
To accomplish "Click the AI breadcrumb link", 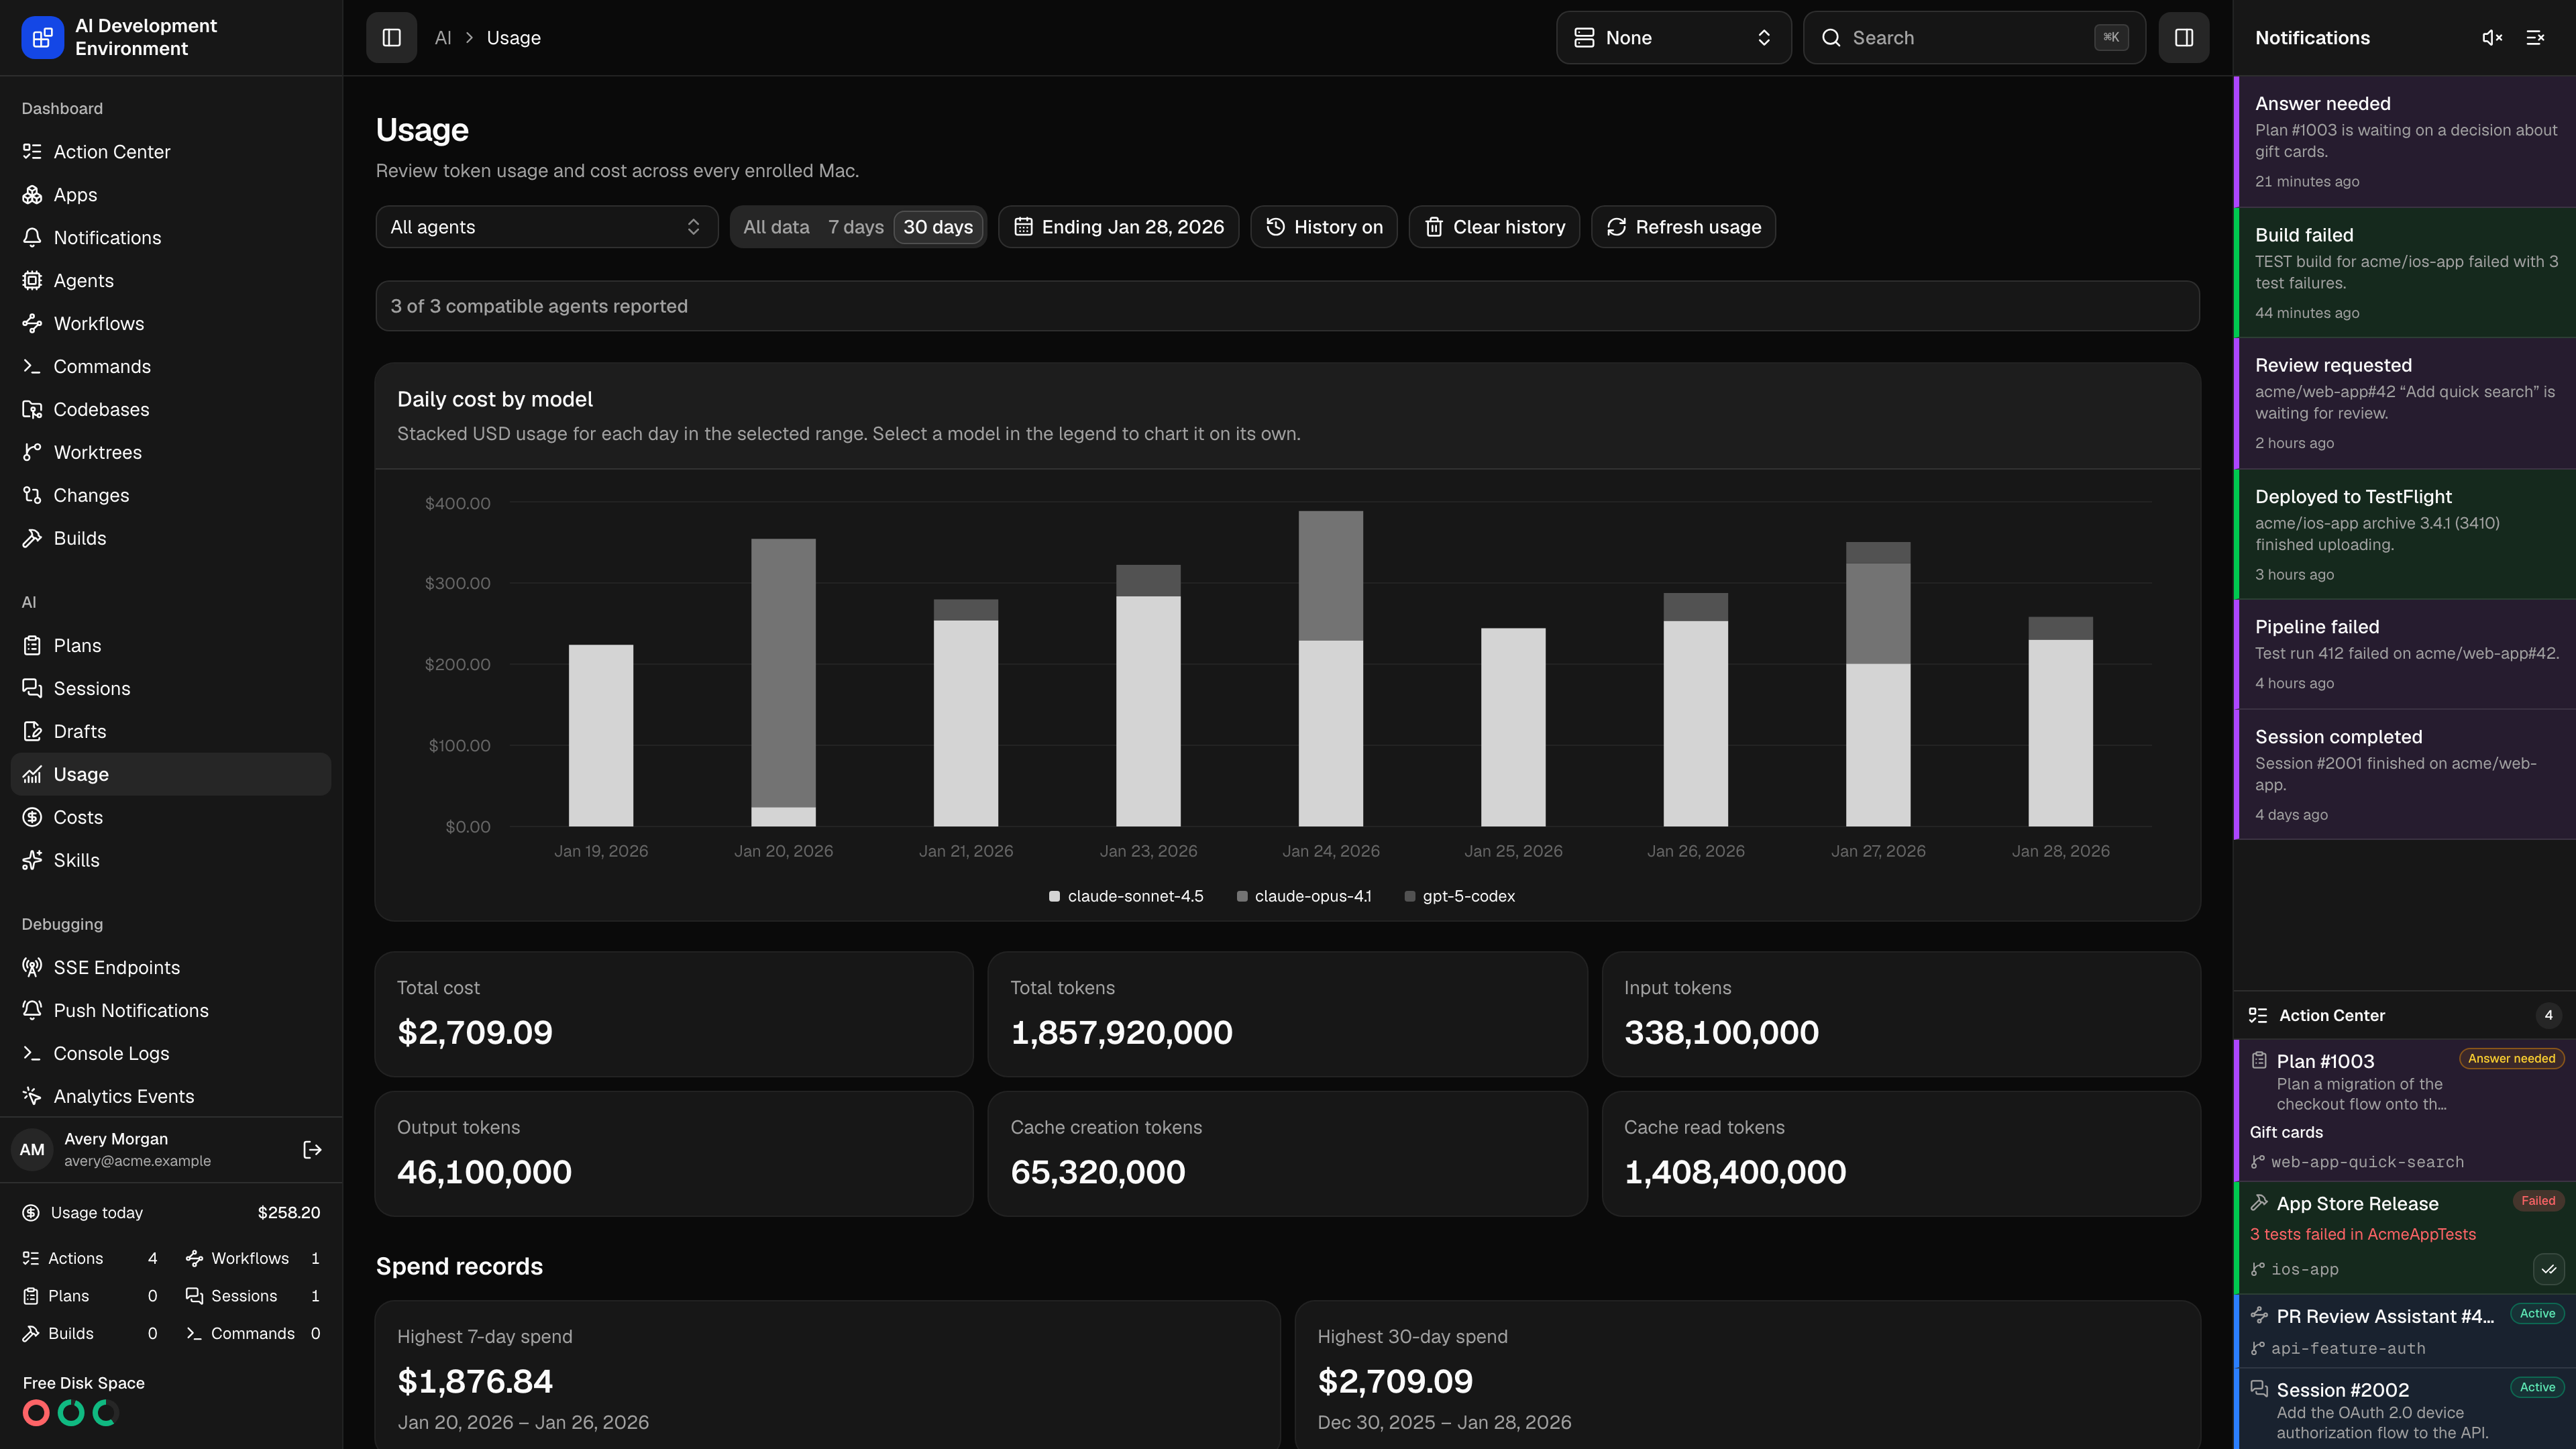I will pos(443,38).
